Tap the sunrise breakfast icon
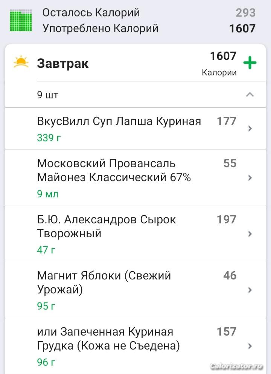This screenshot has width=271, height=374. tap(21, 62)
